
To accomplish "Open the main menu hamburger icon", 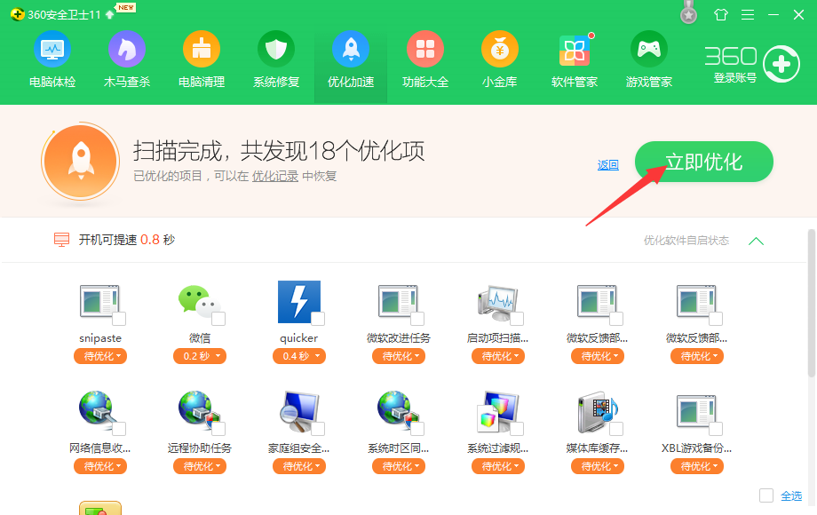I will coord(748,14).
